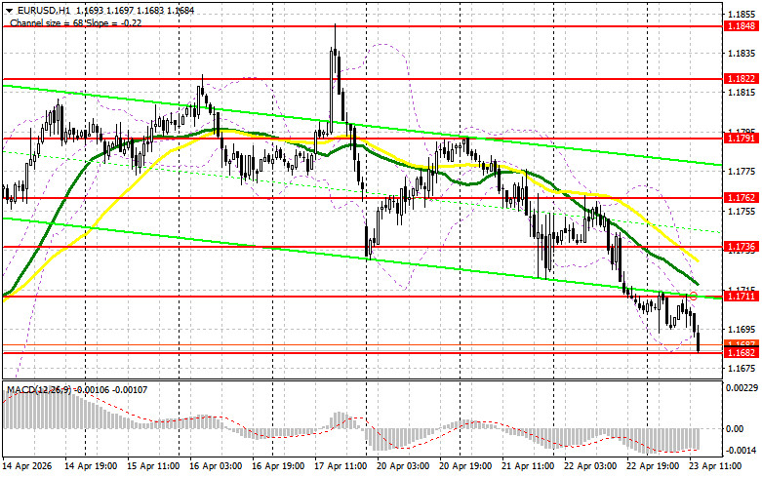
Task: Click the MACD scale value 0.00229
Action: coord(742,388)
